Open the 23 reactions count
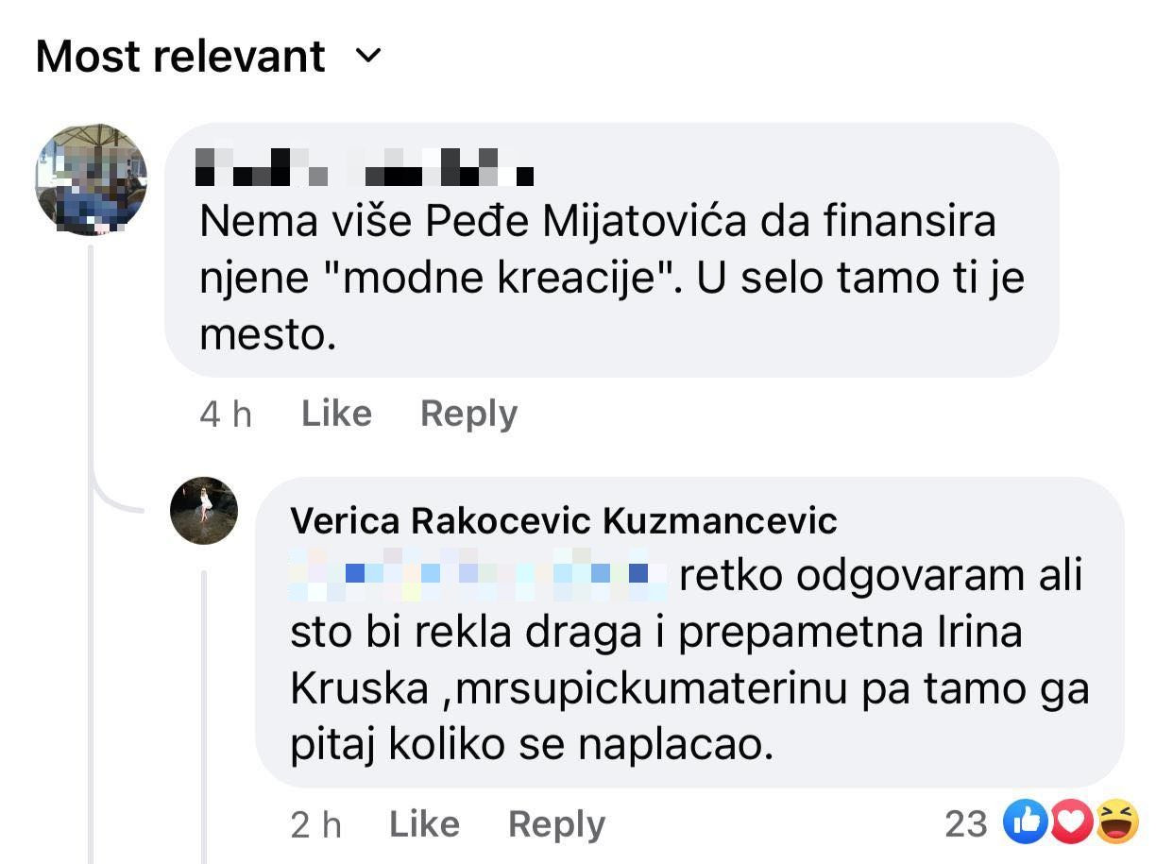 point(966,824)
